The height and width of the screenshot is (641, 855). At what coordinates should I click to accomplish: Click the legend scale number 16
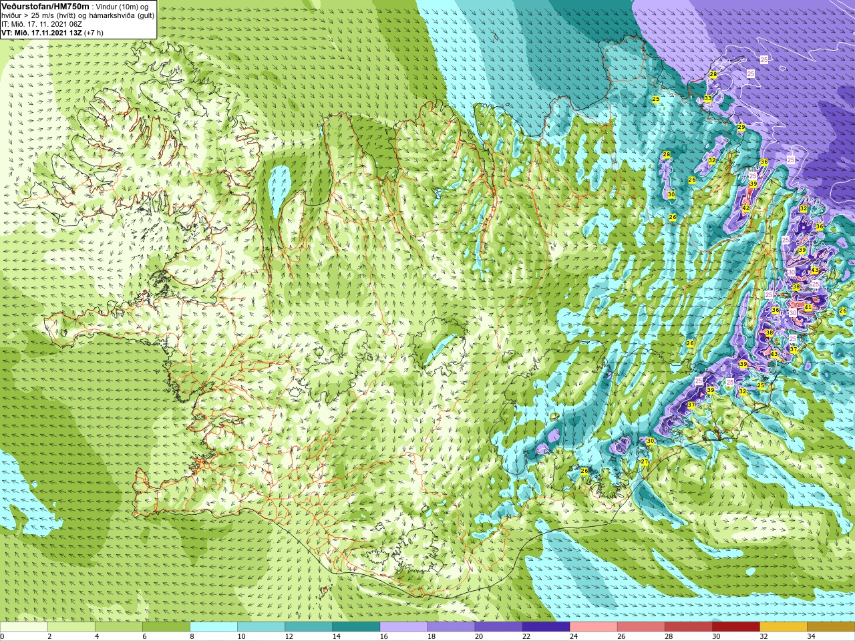tap(384, 636)
